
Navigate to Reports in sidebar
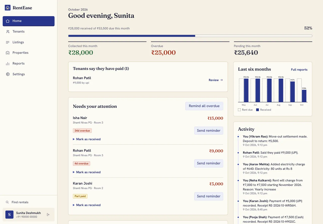click(29, 63)
